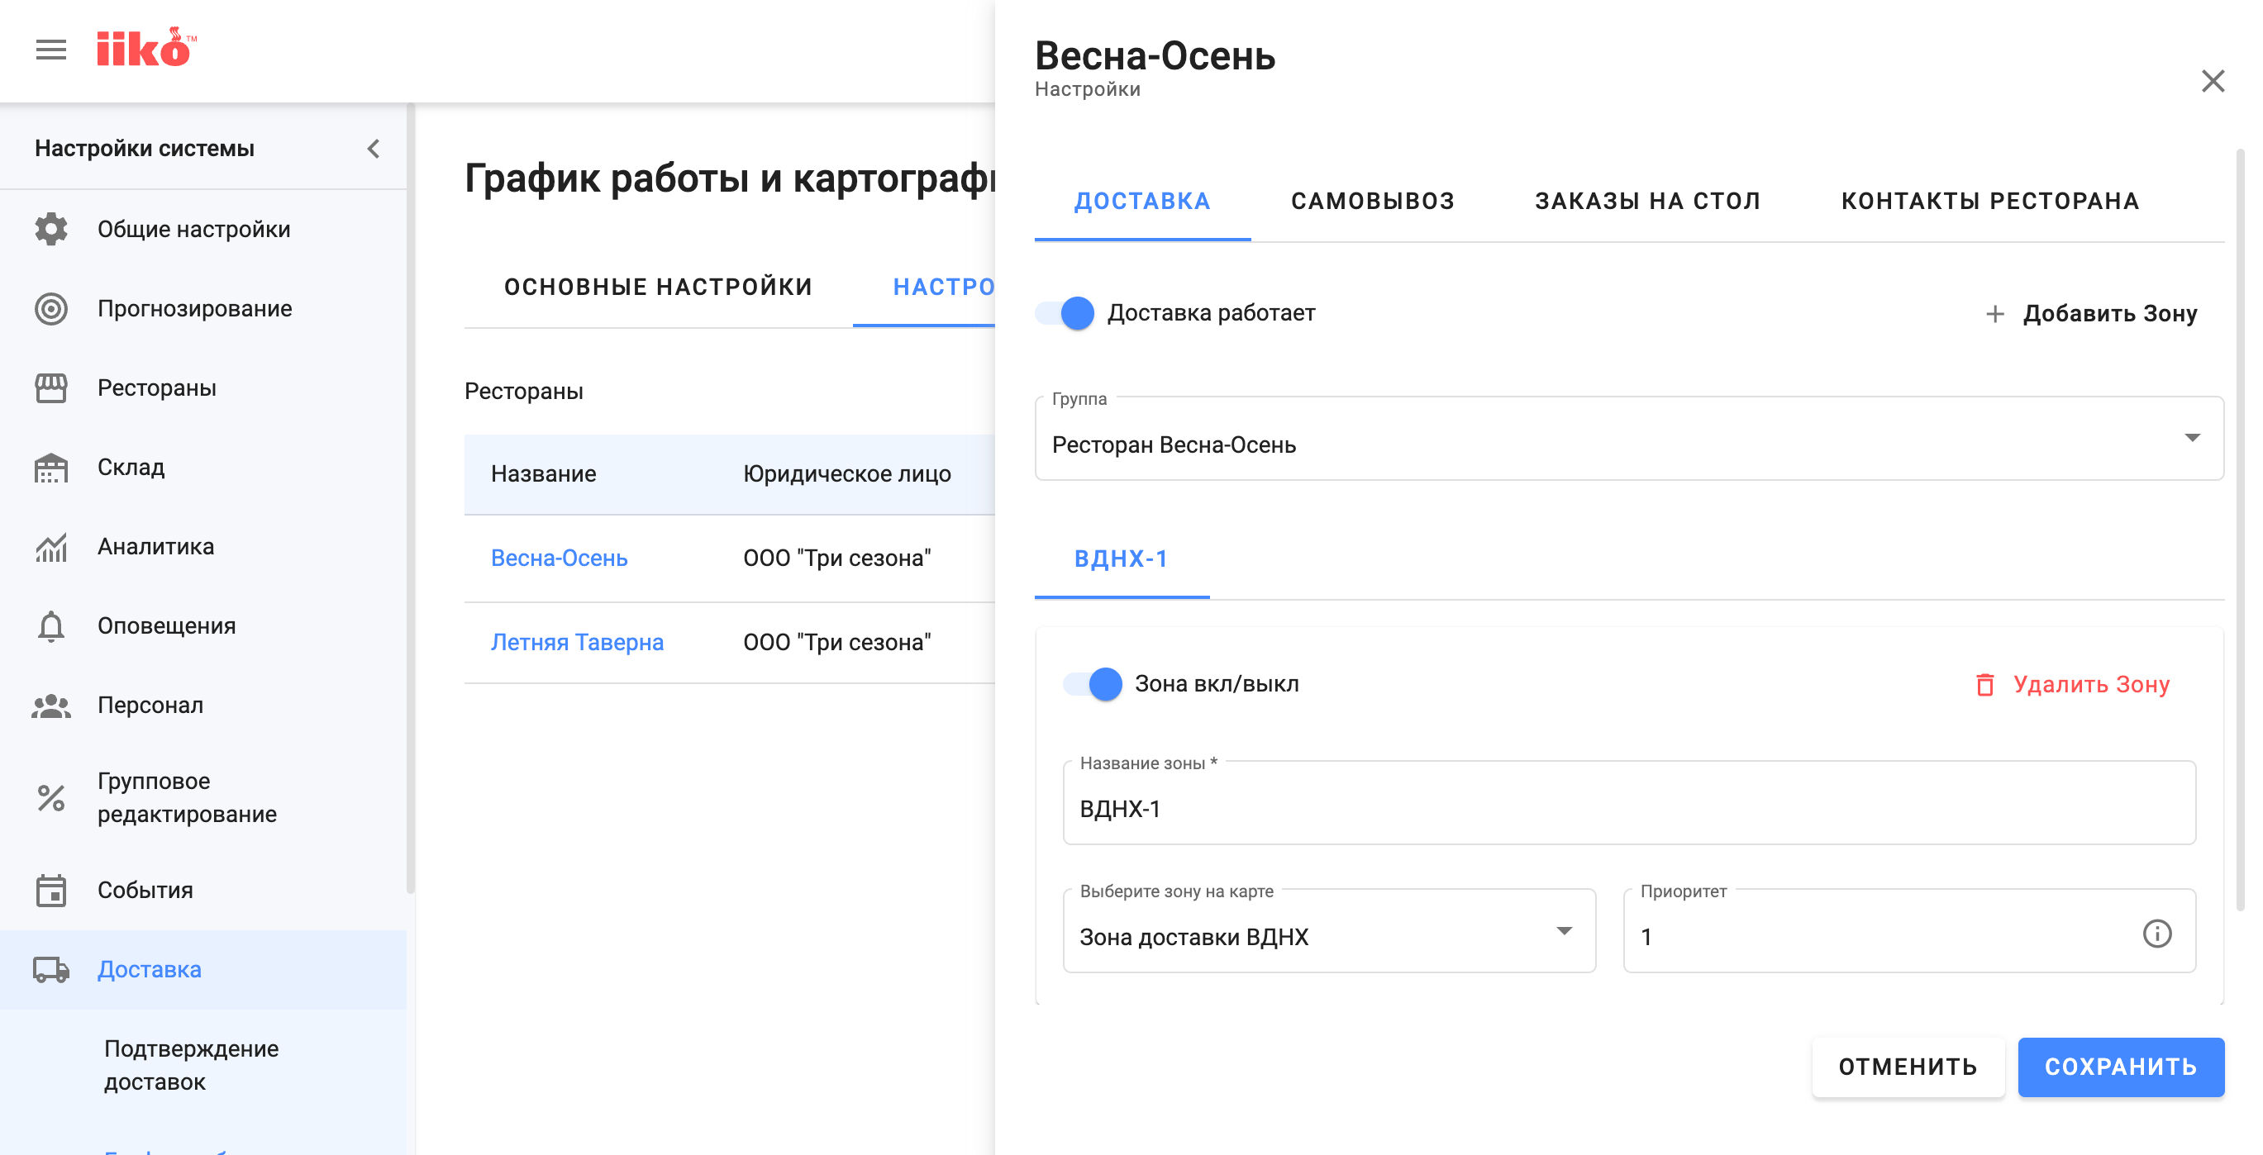The height and width of the screenshot is (1155, 2263).
Task: Click the iiko logo
Action: click(x=145, y=47)
